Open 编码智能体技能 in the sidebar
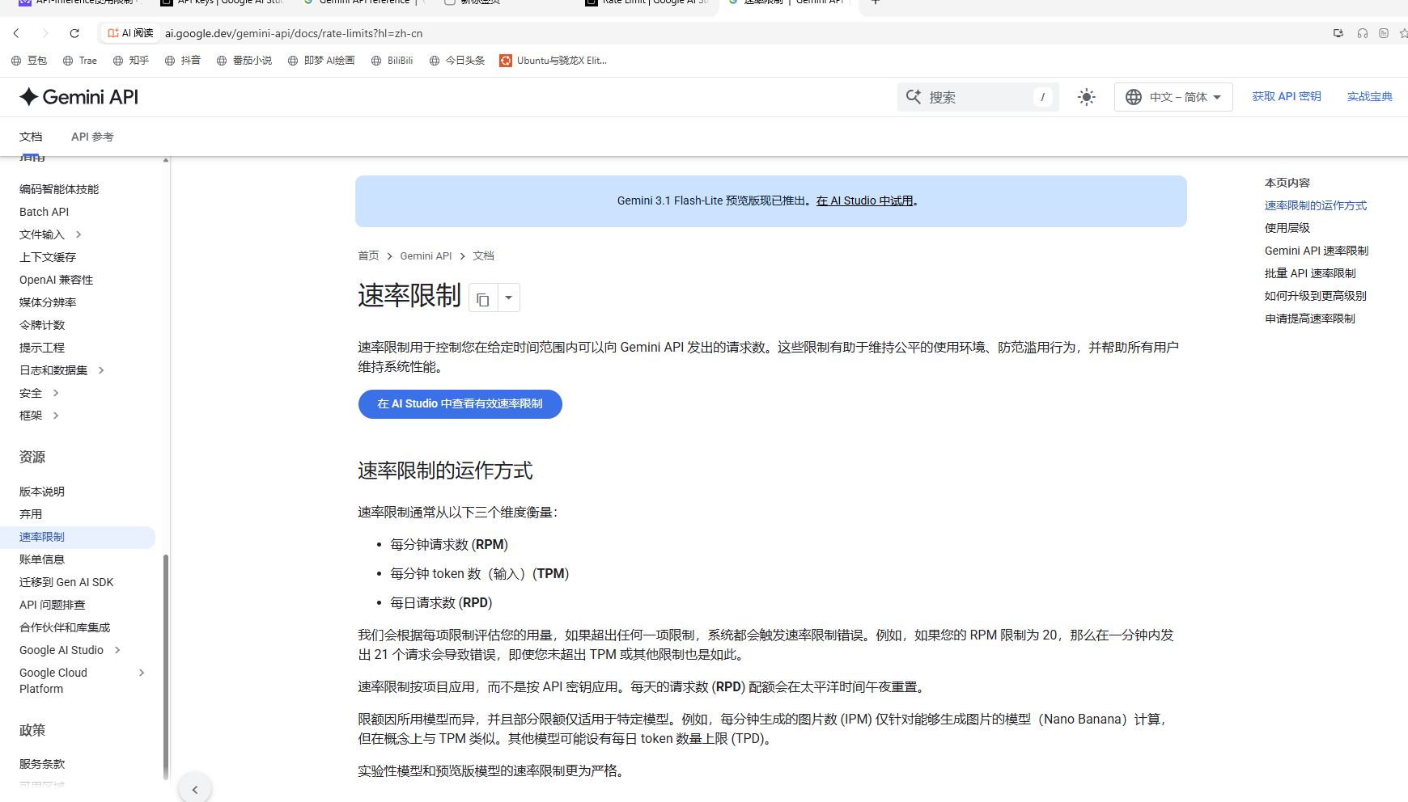Viewport: 1408px width, 802px height. (x=59, y=189)
